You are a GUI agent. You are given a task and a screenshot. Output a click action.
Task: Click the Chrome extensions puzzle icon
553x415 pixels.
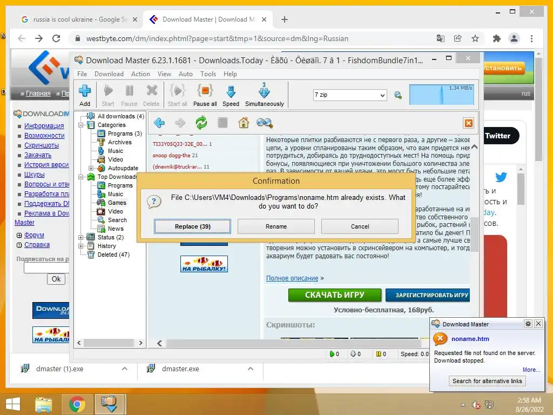(x=497, y=38)
